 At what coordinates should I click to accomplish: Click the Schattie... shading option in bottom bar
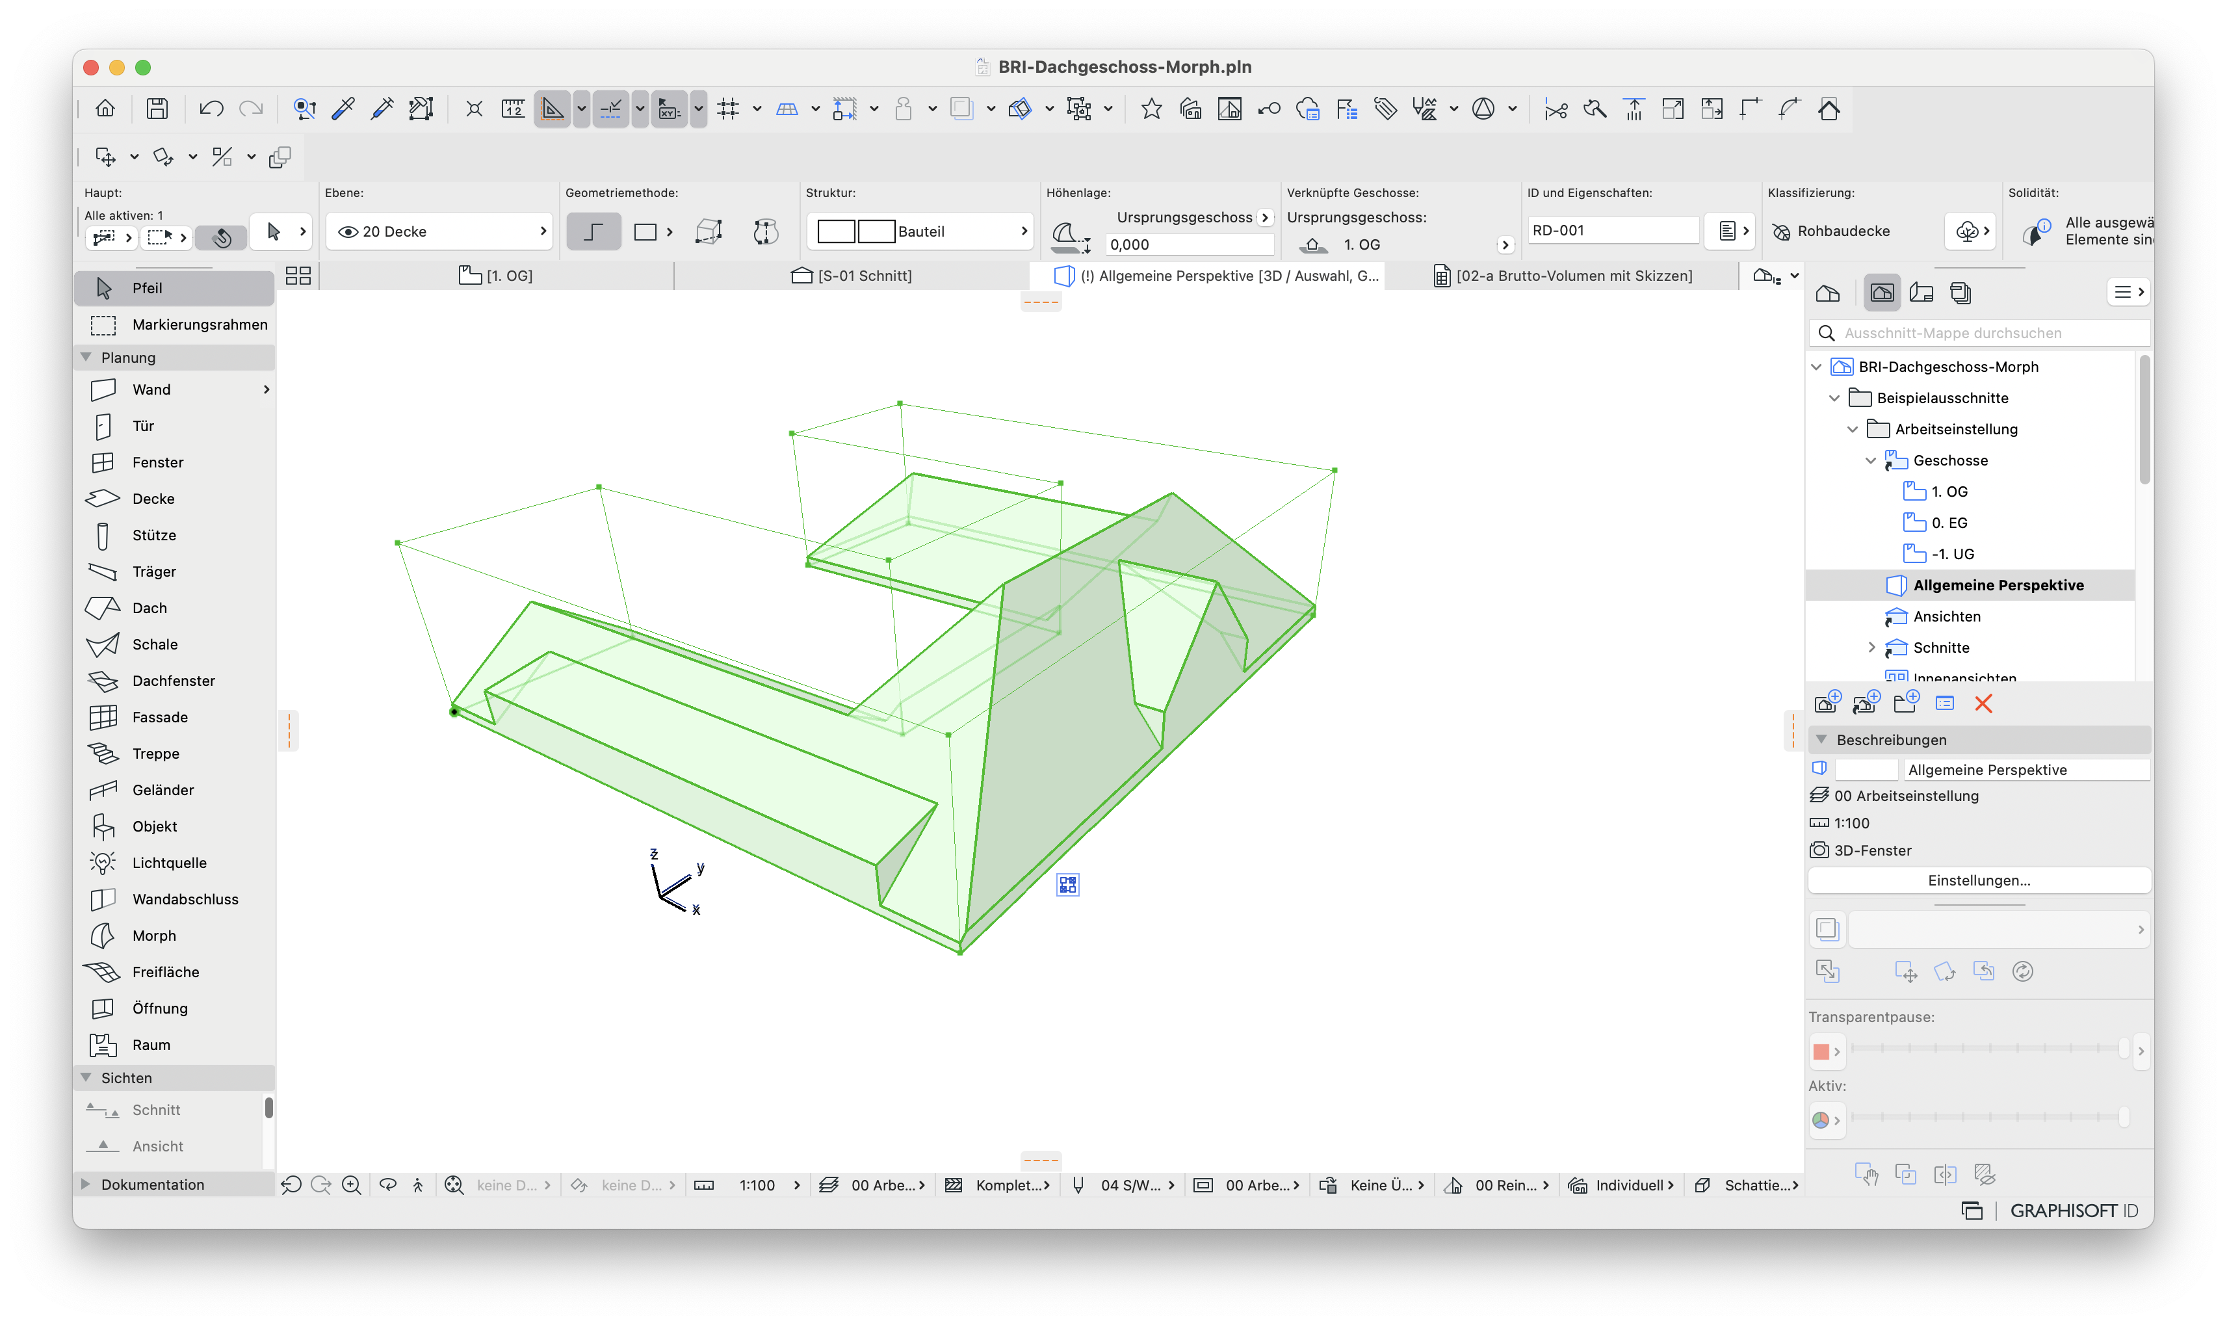point(1748,1185)
